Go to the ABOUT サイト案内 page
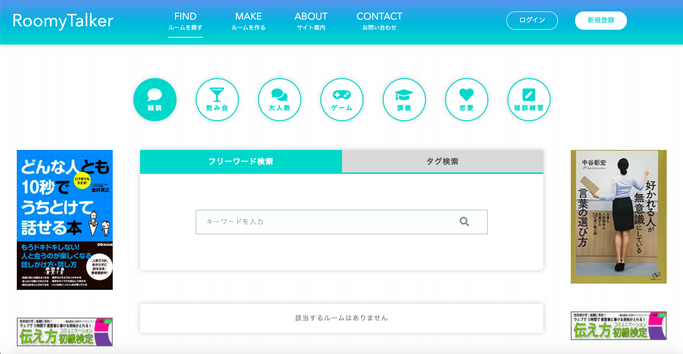 [311, 22]
